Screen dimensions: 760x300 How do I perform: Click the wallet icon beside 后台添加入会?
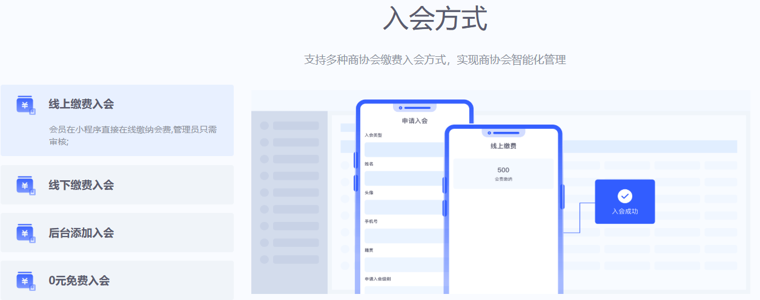pos(25,233)
